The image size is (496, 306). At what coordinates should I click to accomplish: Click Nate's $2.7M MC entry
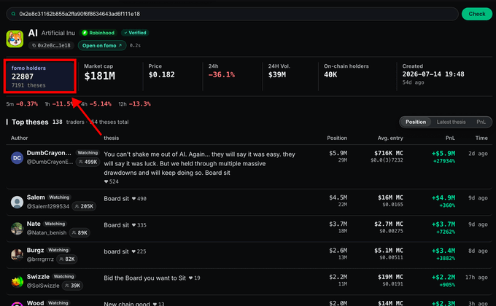(389, 224)
